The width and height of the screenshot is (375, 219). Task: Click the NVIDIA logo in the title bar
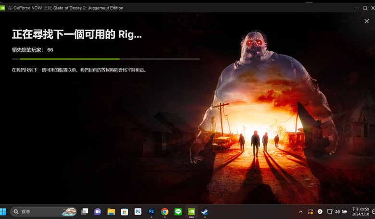pos(2,8)
